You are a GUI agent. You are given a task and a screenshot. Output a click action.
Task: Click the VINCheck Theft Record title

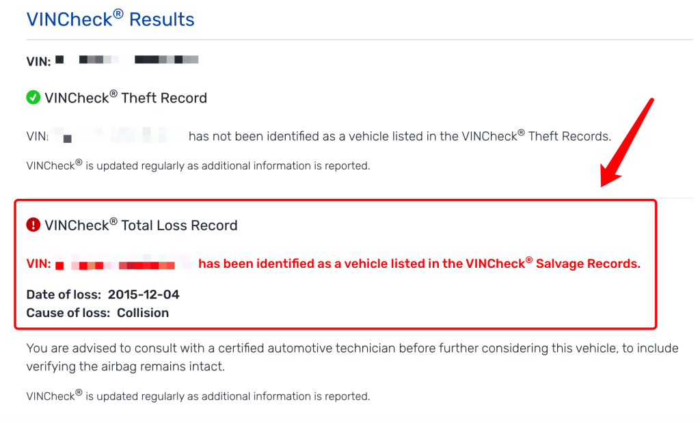pos(126,97)
